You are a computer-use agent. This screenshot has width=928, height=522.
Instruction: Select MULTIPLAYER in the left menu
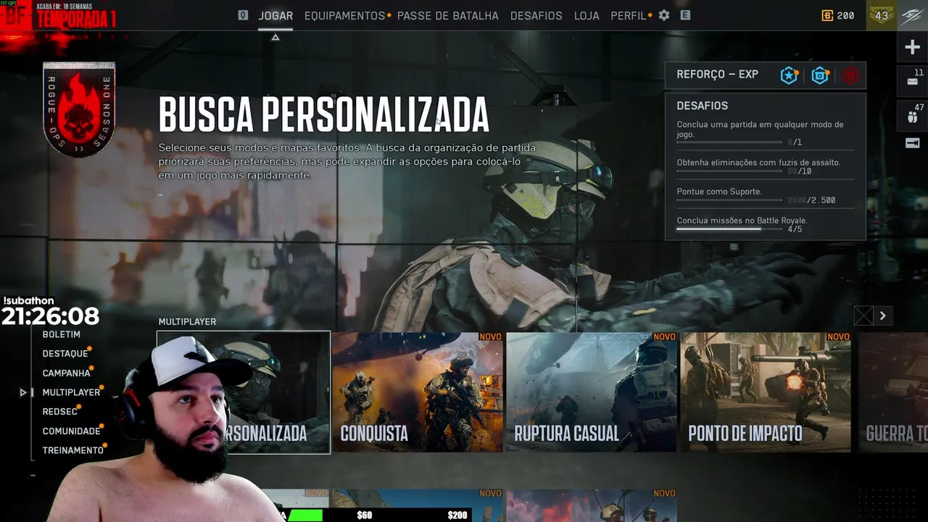(71, 392)
